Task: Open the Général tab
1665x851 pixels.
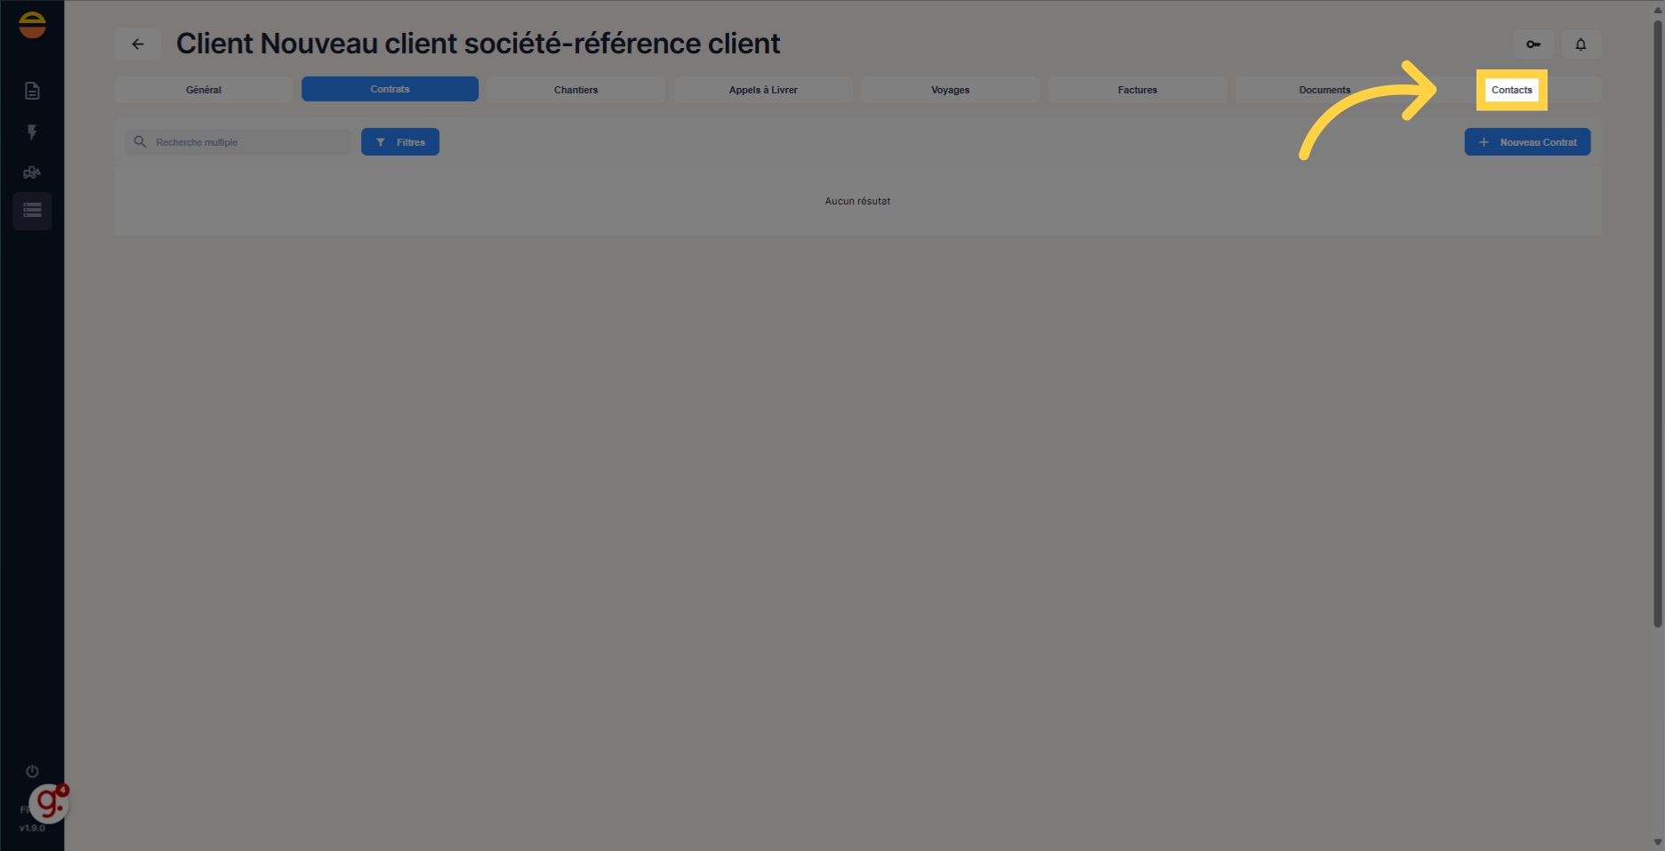Action: click(203, 90)
